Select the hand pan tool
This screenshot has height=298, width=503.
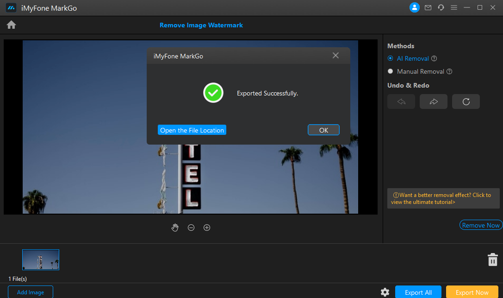tap(175, 228)
